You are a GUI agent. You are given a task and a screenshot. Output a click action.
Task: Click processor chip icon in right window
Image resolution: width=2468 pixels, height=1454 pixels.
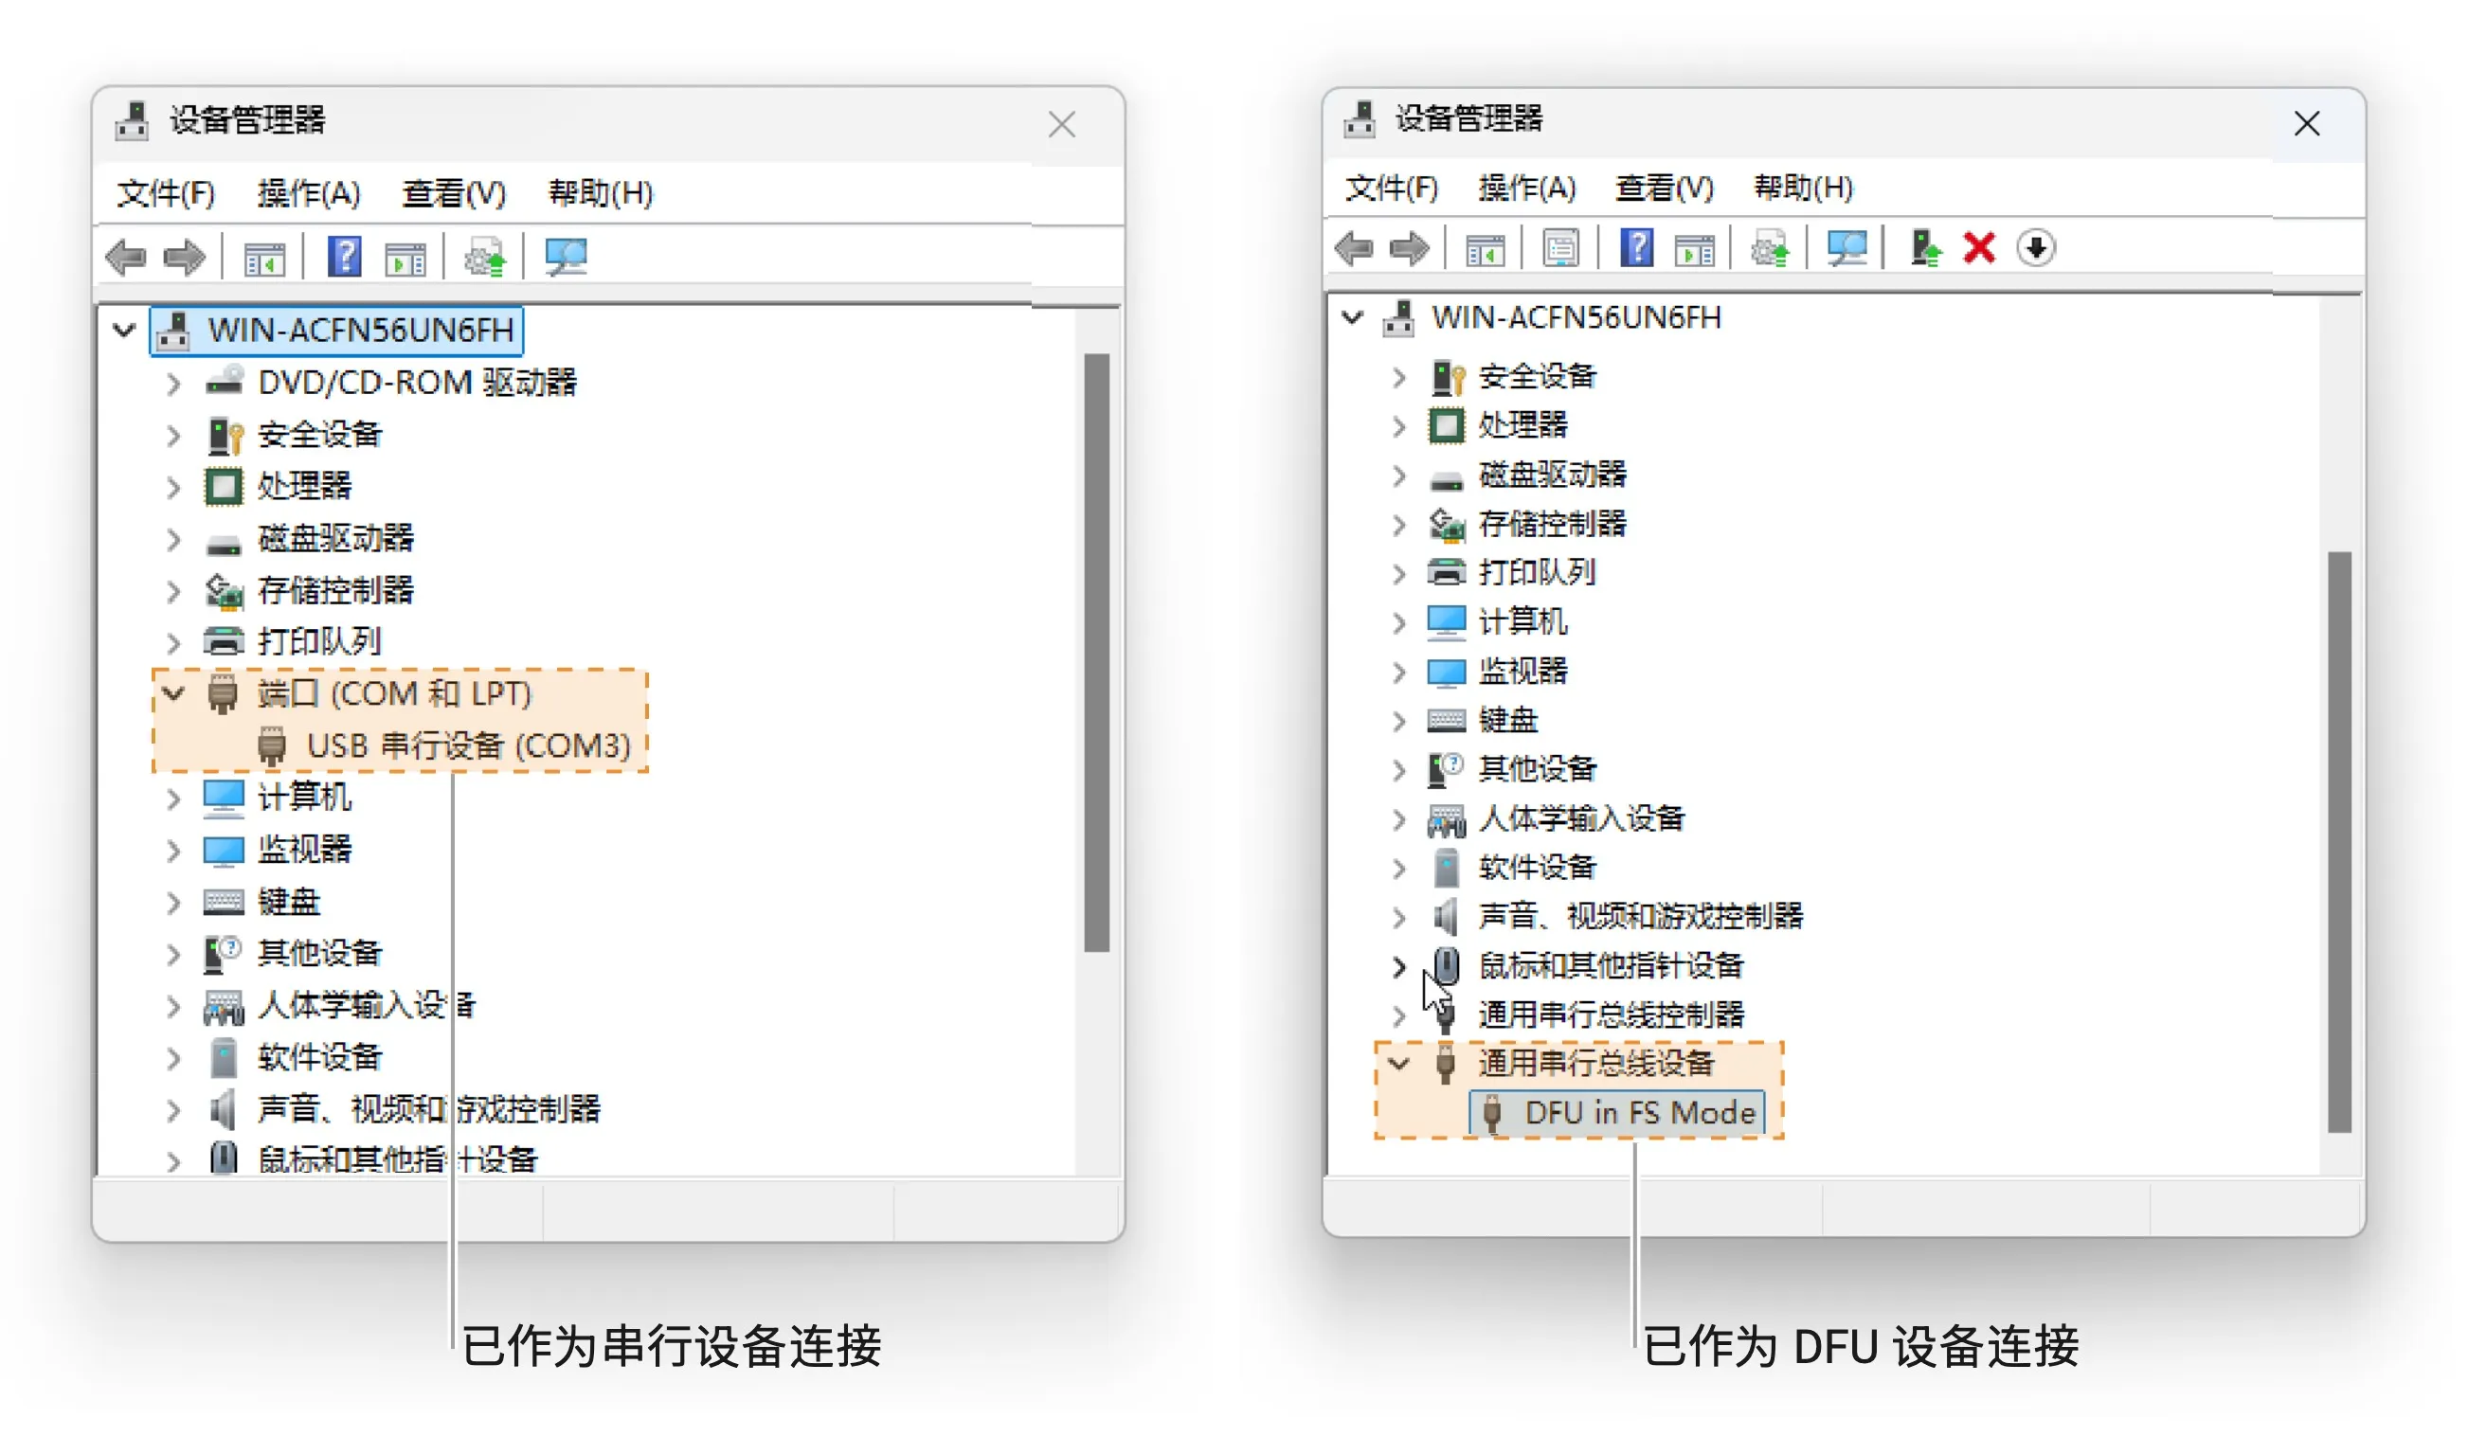(x=1446, y=426)
